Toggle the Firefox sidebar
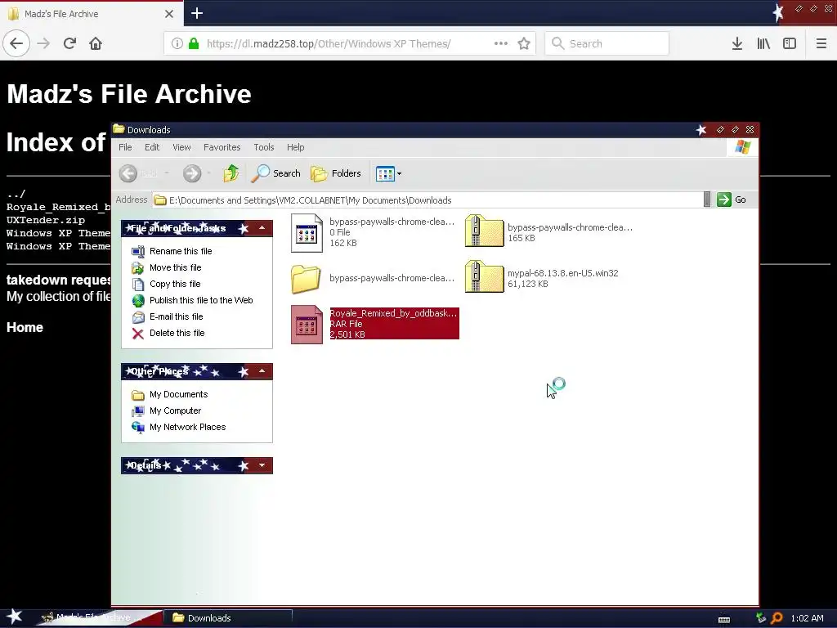The image size is (837, 628). (790, 43)
